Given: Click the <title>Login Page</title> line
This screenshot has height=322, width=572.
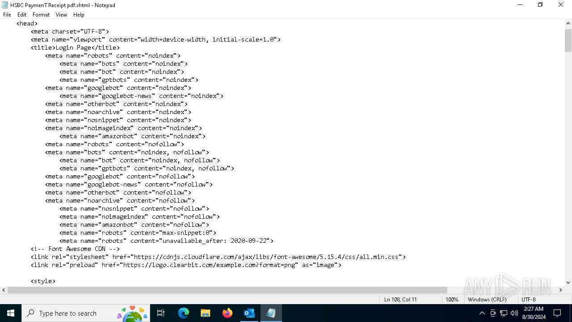Looking at the screenshot, I should coord(76,48).
